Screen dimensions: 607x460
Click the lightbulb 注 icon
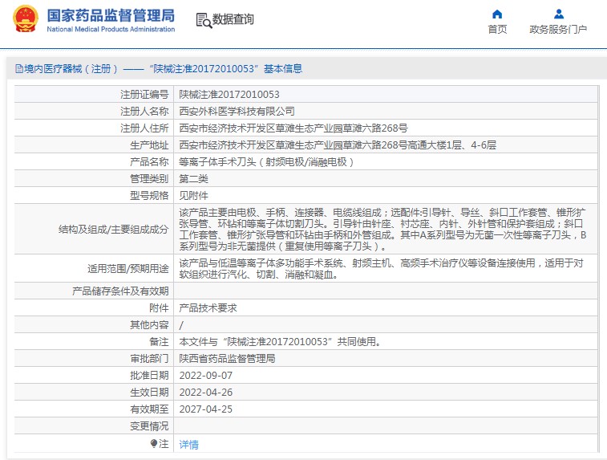(x=154, y=444)
